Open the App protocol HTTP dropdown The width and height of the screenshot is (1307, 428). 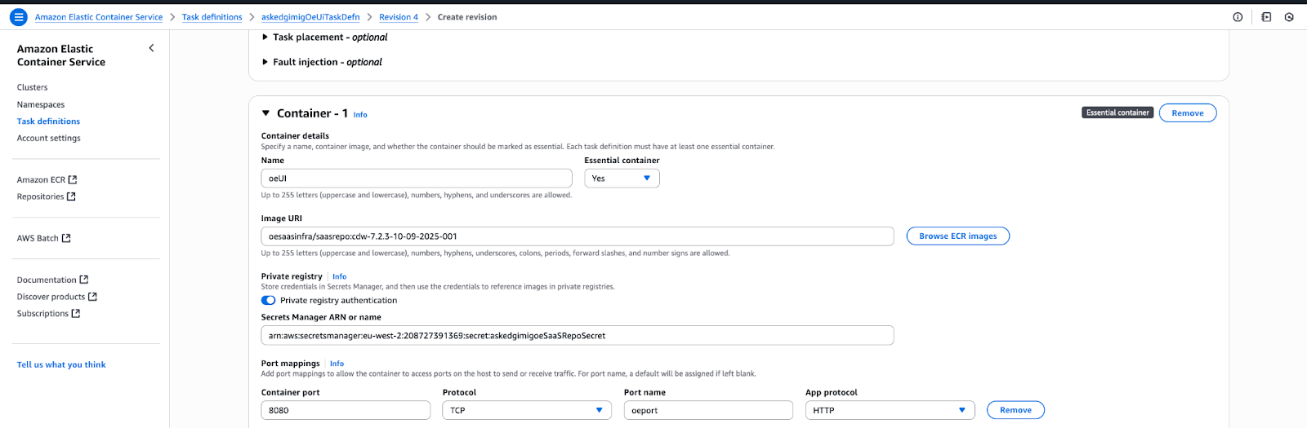[x=890, y=410]
